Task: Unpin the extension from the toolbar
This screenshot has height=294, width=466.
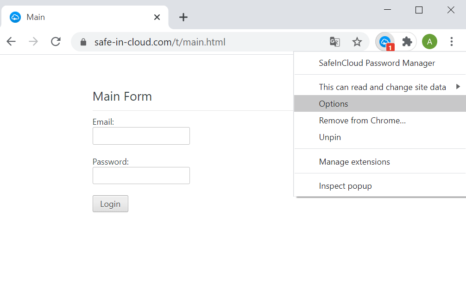Action: (x=330, y=137)
